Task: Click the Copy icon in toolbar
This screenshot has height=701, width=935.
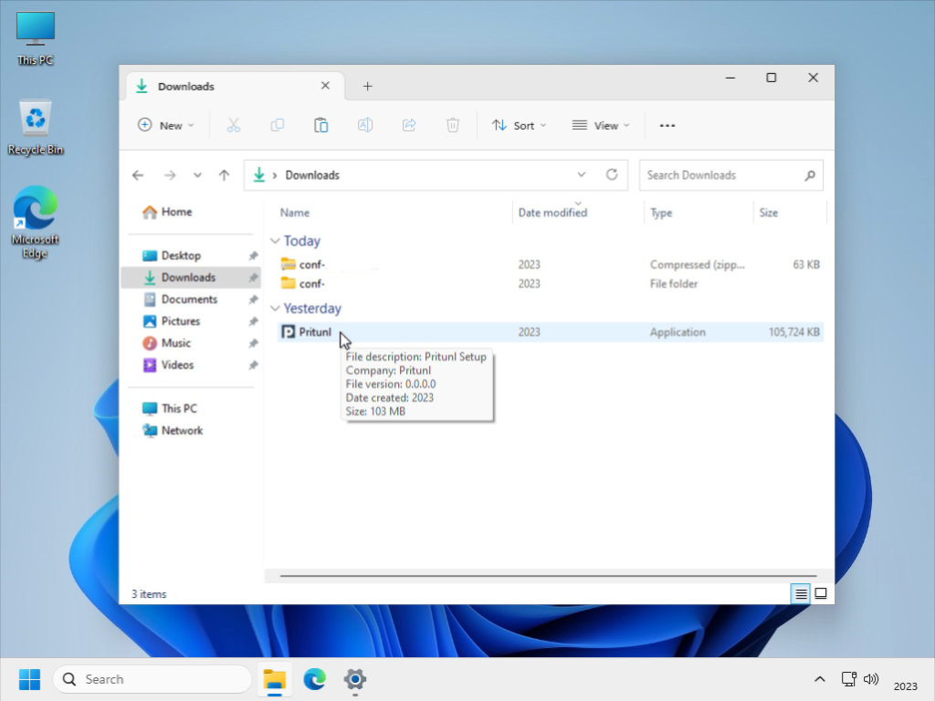Action: click(277, 125)
